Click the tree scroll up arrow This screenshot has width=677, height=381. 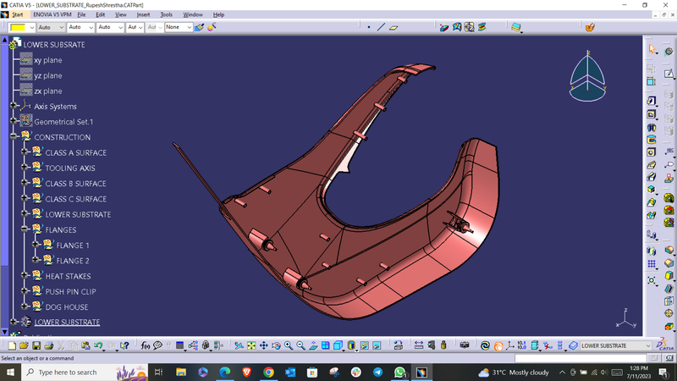tap(5, 40)
